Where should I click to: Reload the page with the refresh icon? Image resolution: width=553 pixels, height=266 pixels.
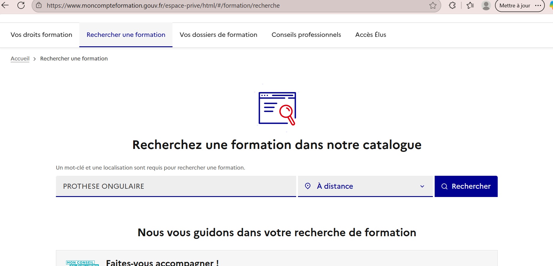[x=21, y=5]
